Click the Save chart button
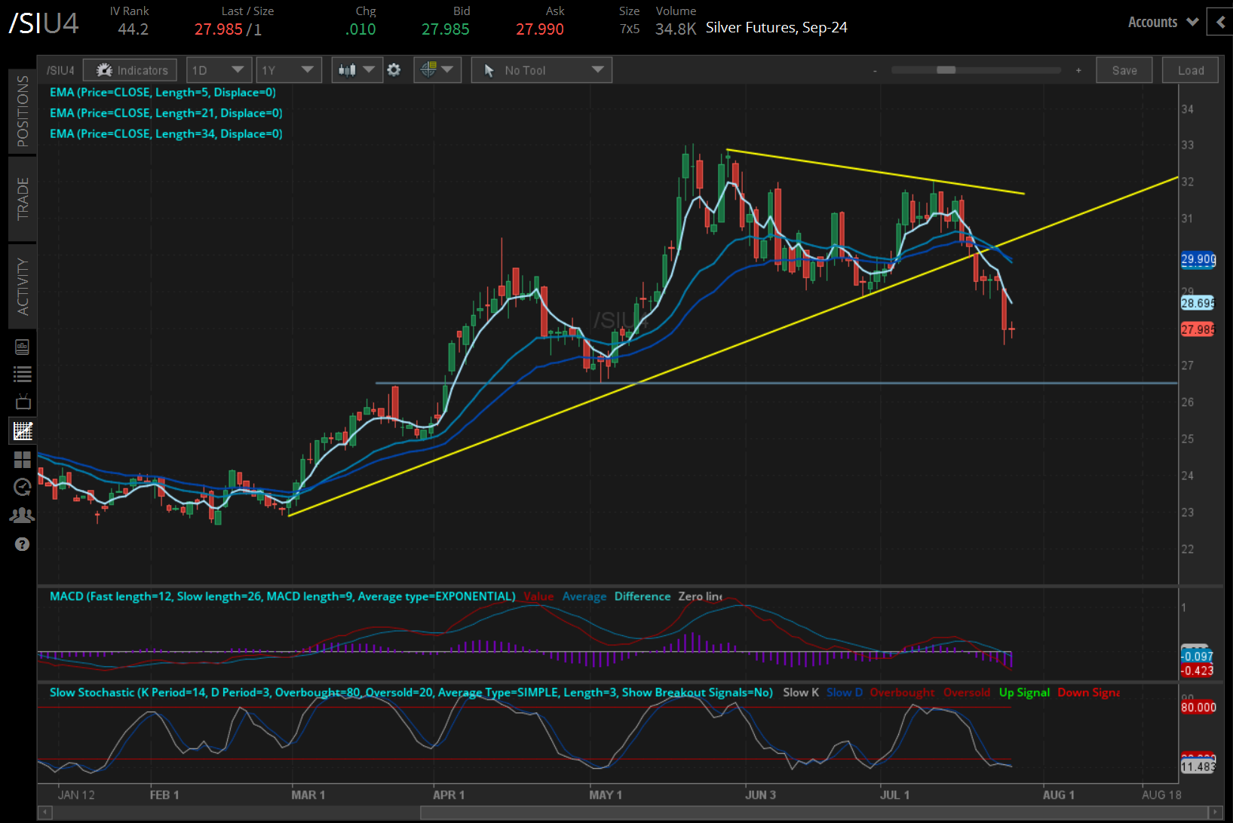 click(1124, 70)
